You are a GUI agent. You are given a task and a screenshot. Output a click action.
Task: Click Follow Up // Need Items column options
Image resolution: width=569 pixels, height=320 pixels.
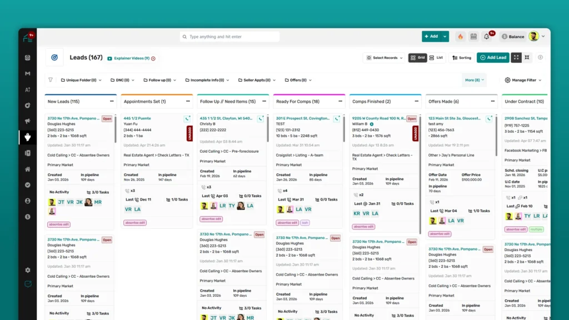tap(264, 101)
